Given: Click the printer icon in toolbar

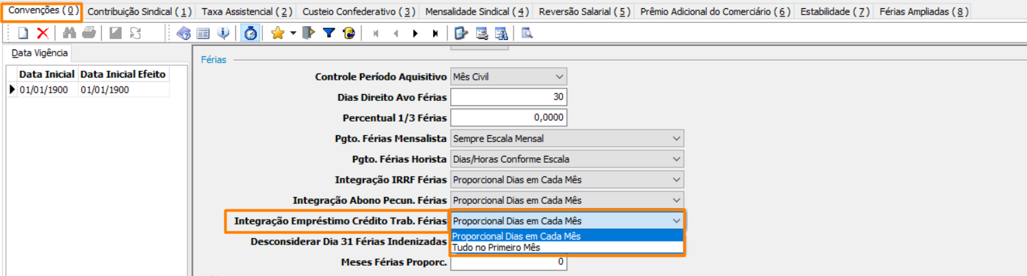Looking at the screenshot, I should [88, 33].
